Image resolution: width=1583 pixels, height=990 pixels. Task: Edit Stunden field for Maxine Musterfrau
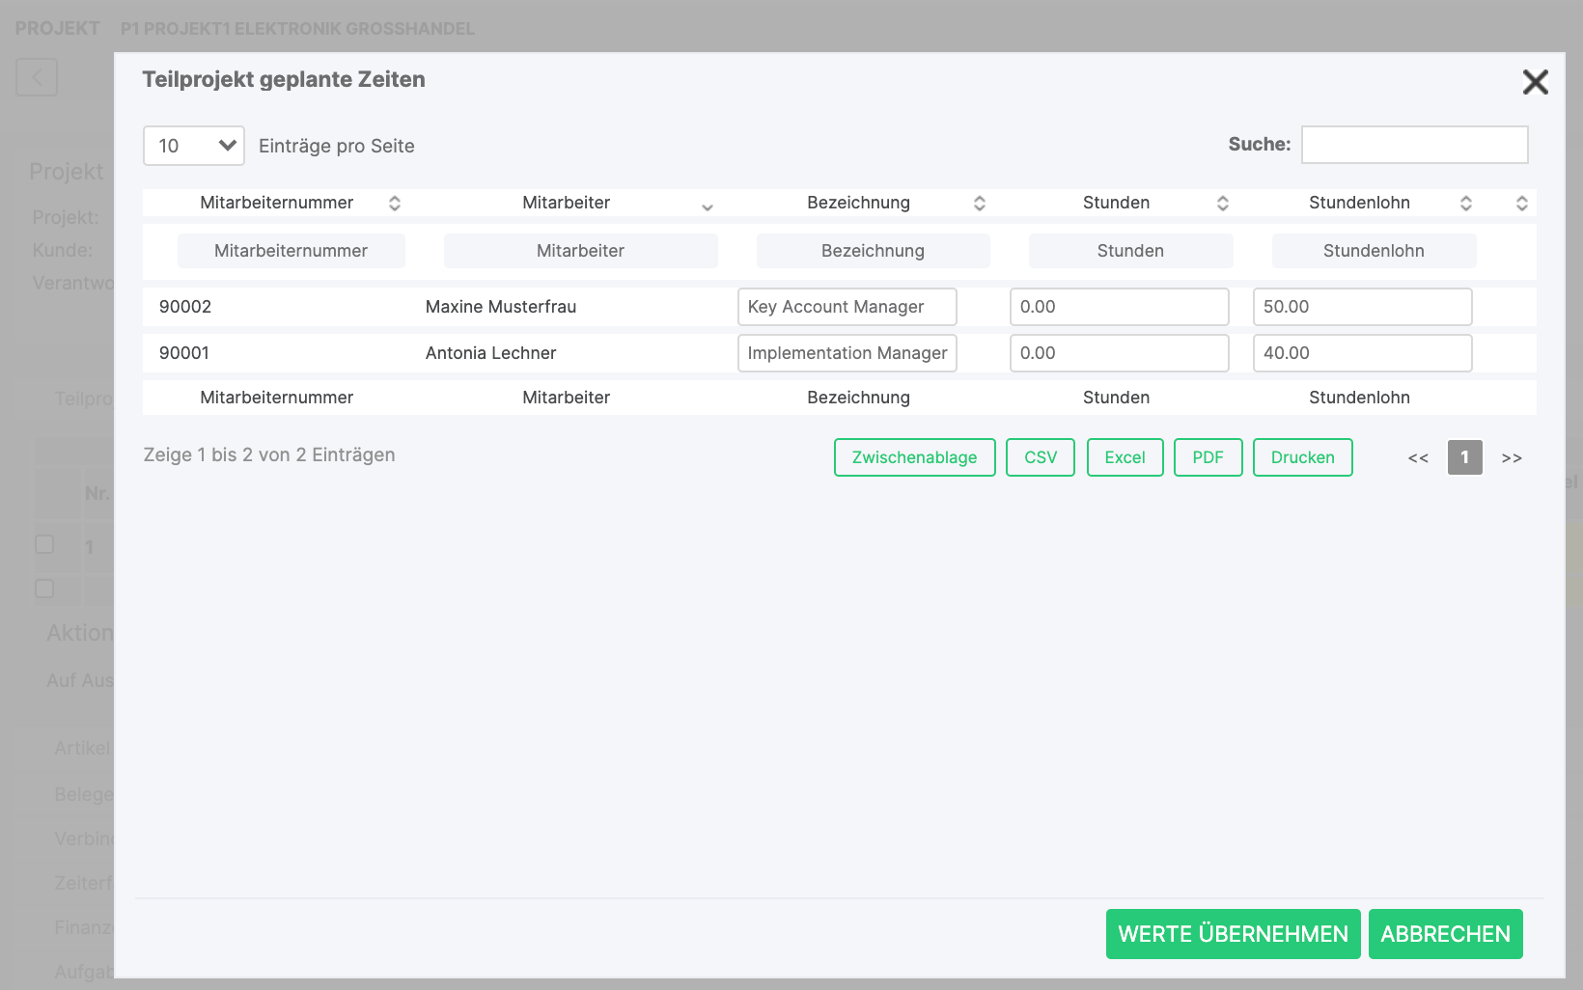(1119, 307)
